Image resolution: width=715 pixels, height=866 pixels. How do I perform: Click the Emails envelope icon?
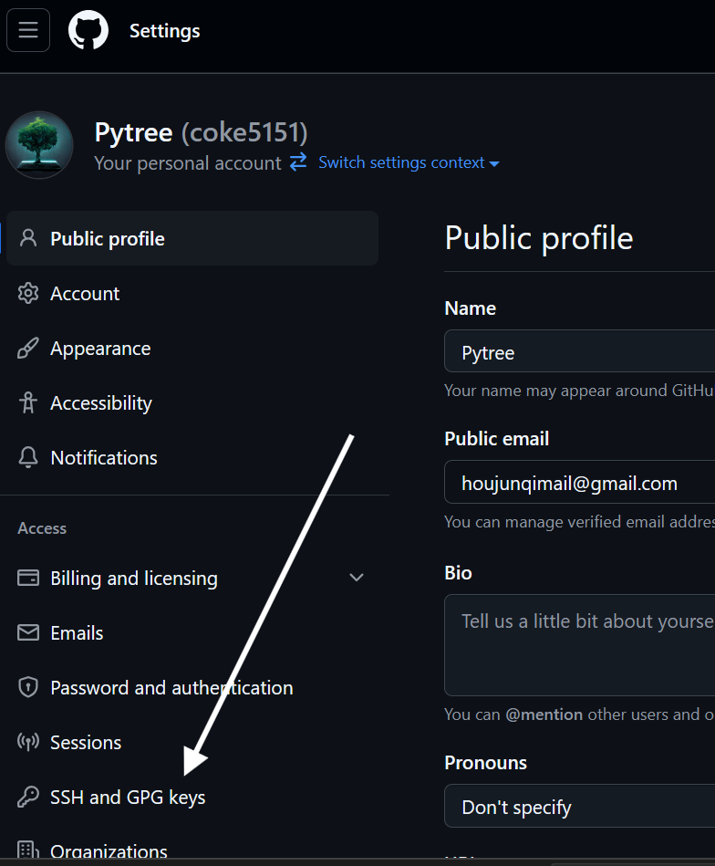point(28,632)
